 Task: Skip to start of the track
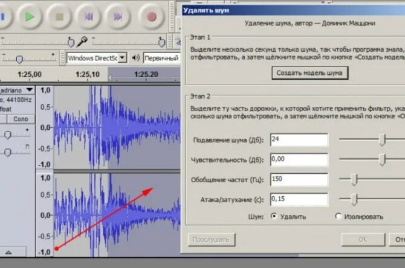coord(89,17)
